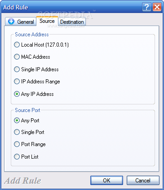Open the Source tab
This screenshot has height=190, width=164.
point(47,21)
